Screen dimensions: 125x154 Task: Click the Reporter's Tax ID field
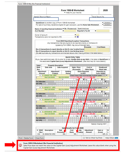103,31
